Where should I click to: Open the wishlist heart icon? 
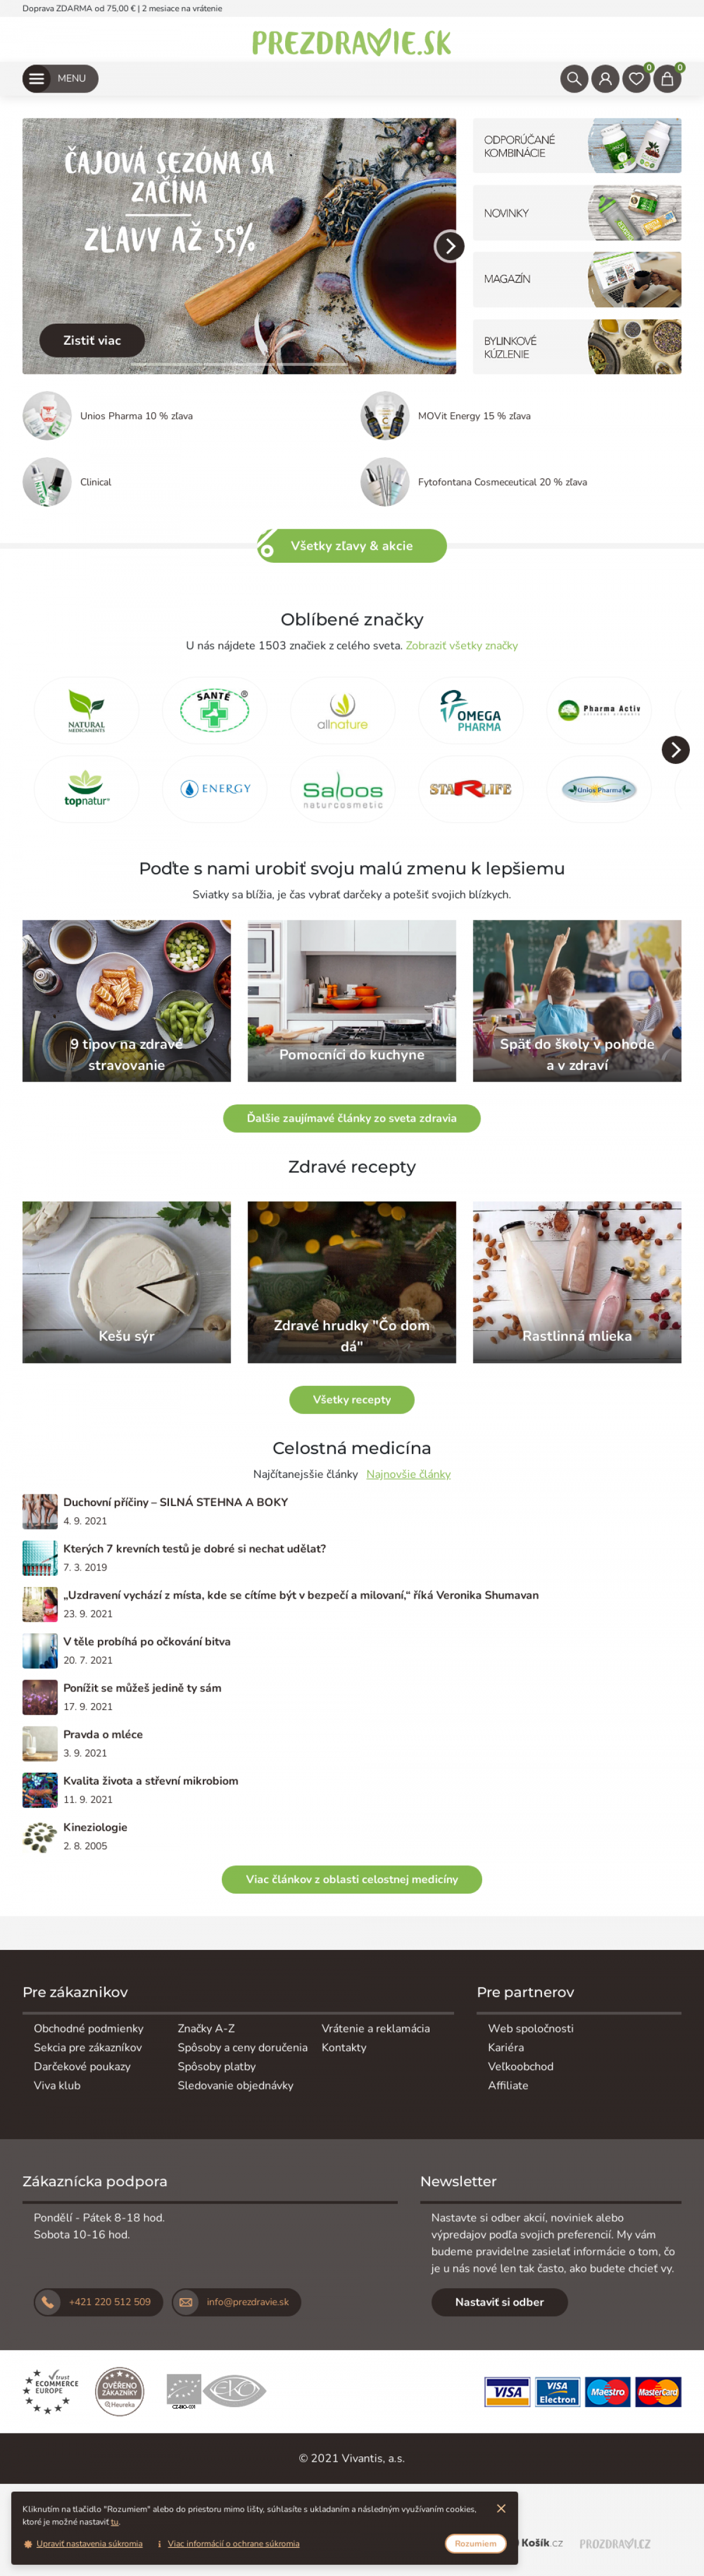pyautogui.click(x=636, y=78)
